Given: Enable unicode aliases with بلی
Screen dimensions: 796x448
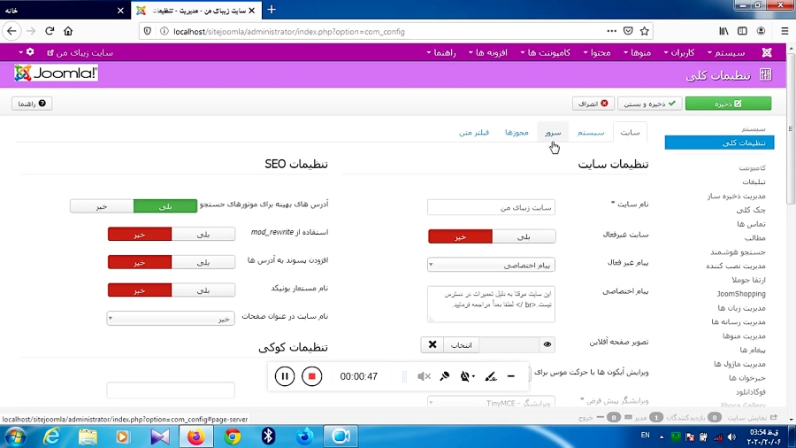Looking at the screenshot, I should coord(203,290).
